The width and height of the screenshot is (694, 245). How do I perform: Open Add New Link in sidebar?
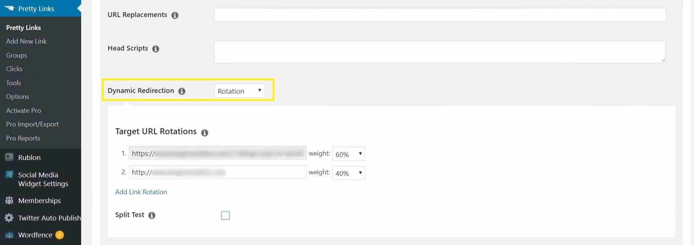(x=26, y=41)
